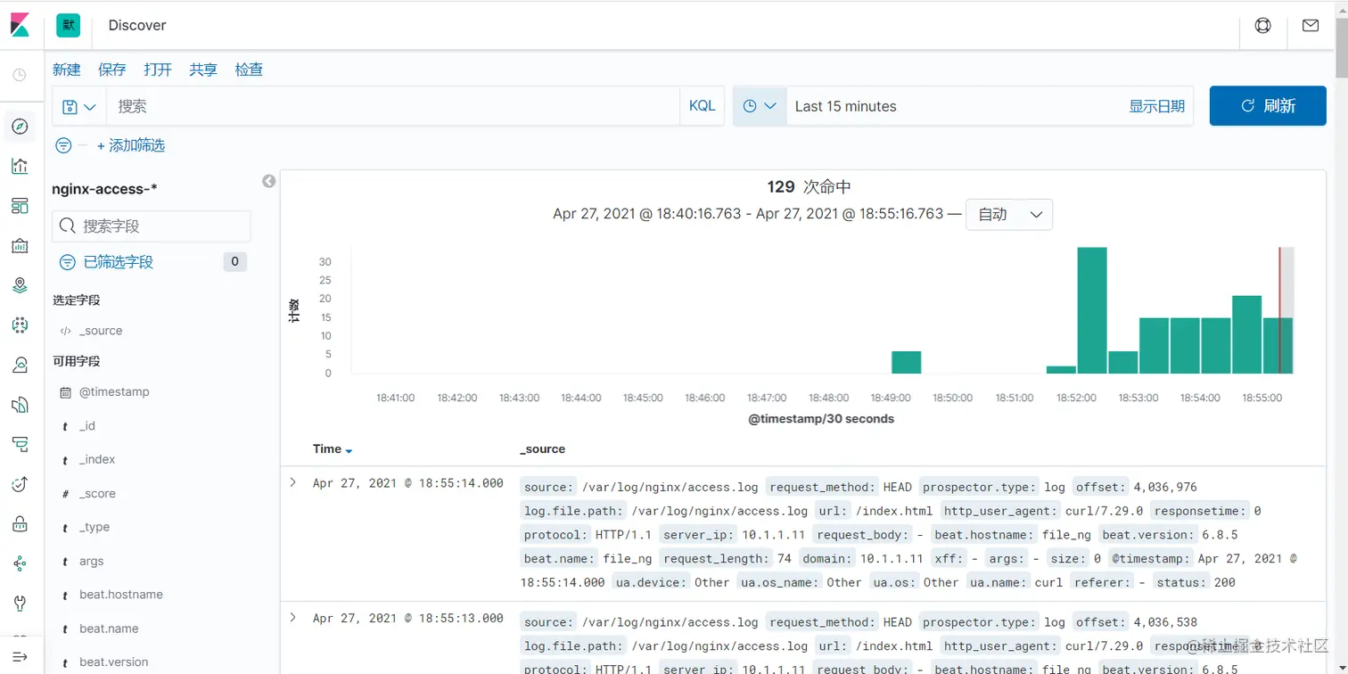Expand the 18:55:14.000 log row
Image resolution: width=1348 pixels, height=674 pixels.
click(292, 482)
